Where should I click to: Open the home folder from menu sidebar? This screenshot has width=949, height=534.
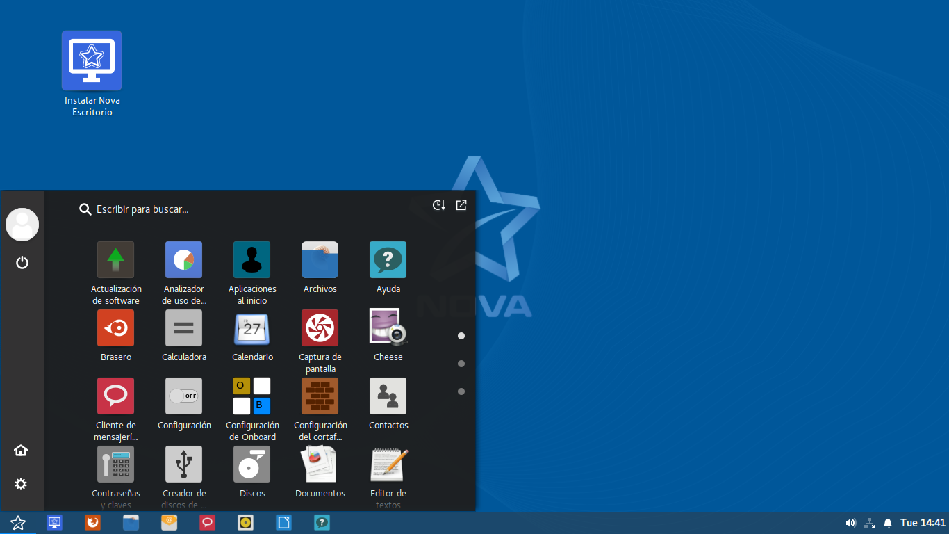pyautogui.click(x=21, y=450)
